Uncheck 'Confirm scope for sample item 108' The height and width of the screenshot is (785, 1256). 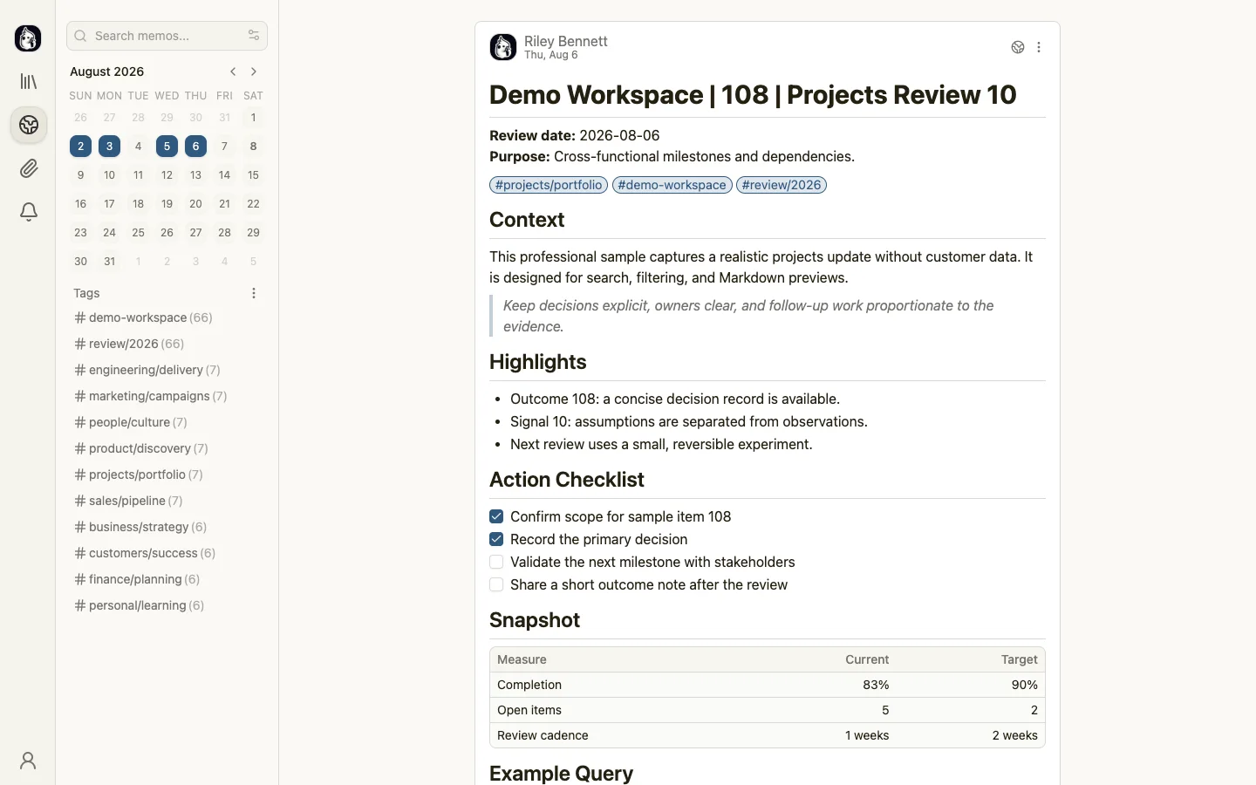(x=496, y=516)
